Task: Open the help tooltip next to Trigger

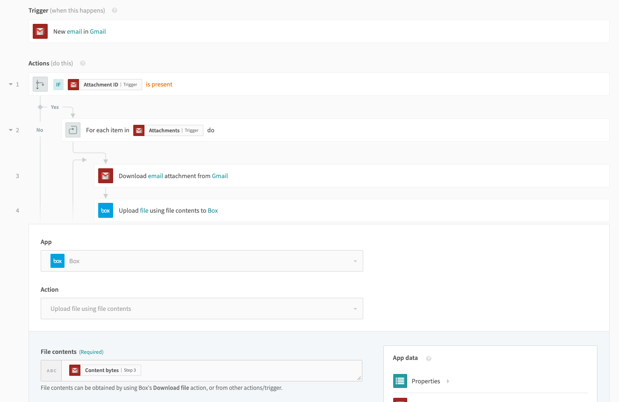Action: tap(114, 10)
